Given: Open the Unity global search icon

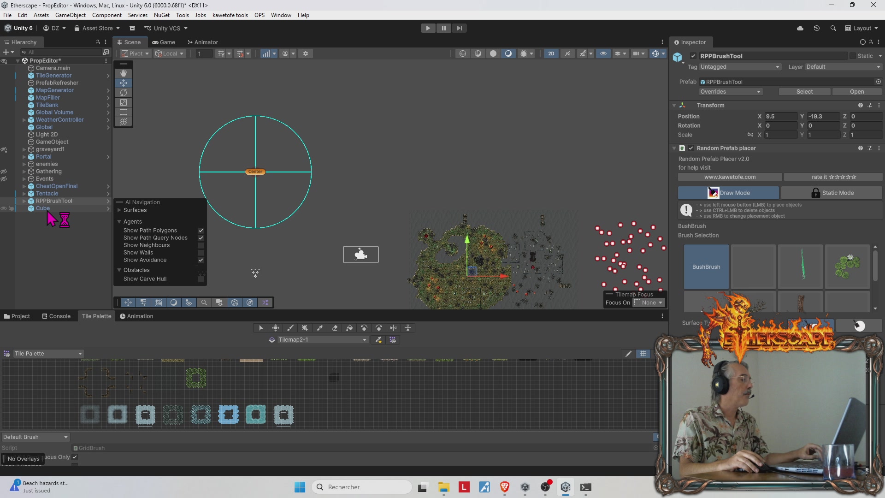Looking at the screenshot, I should point(833,28).
